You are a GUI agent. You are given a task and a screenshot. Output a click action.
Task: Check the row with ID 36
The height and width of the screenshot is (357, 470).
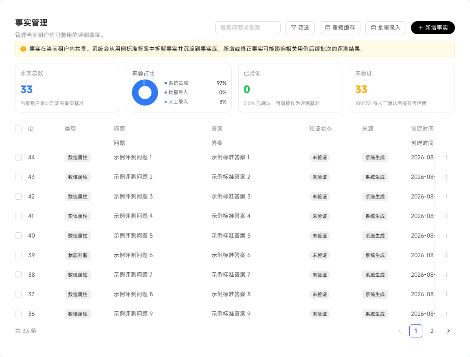[x=18, y=314]
